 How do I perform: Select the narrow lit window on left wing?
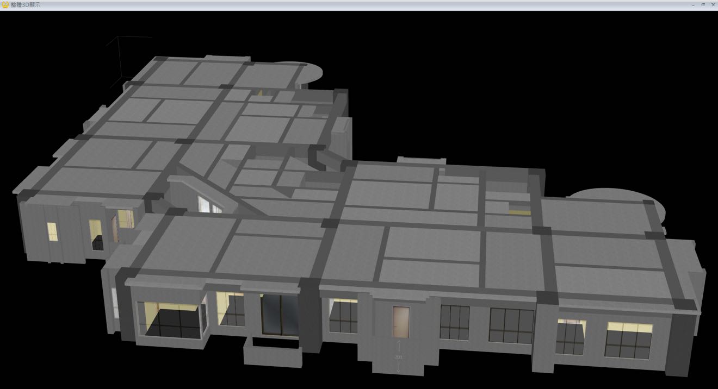coord(52,231)
